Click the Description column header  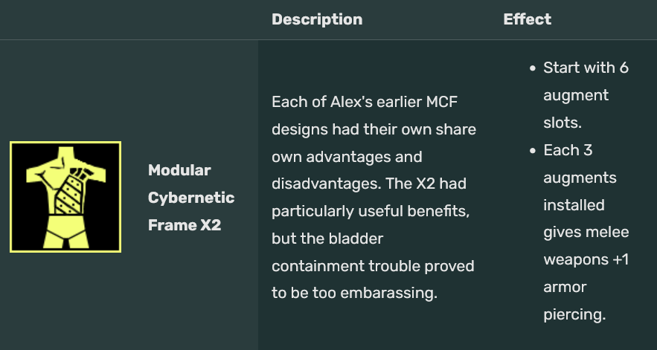point(317,19)
